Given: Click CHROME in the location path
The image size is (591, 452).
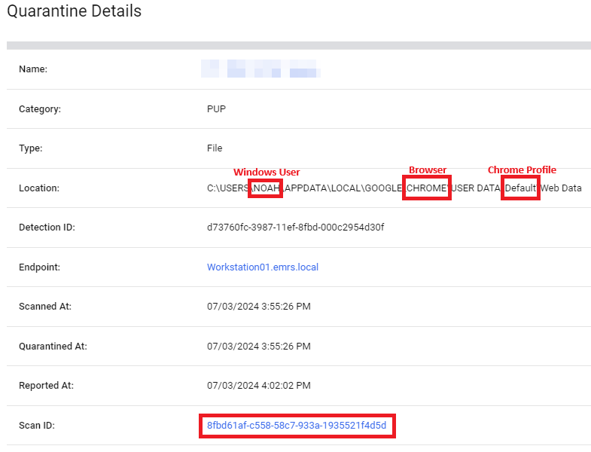Looking at the screenshot, I should [x=427, y=188].
